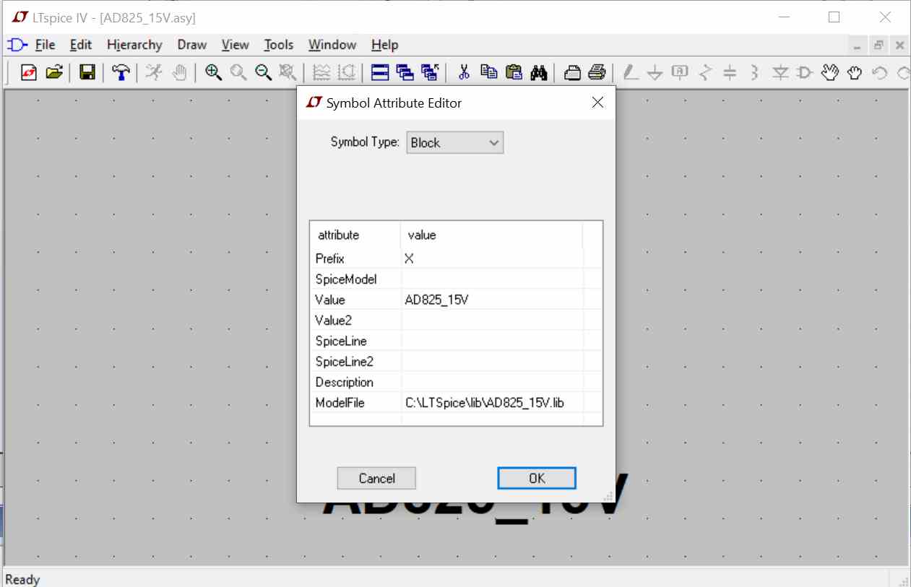Click the New Schematic toolbar icon
Image resolution: width=911 pixels, height=587 pixels.
pyautogui.click(x=28, y=72)
